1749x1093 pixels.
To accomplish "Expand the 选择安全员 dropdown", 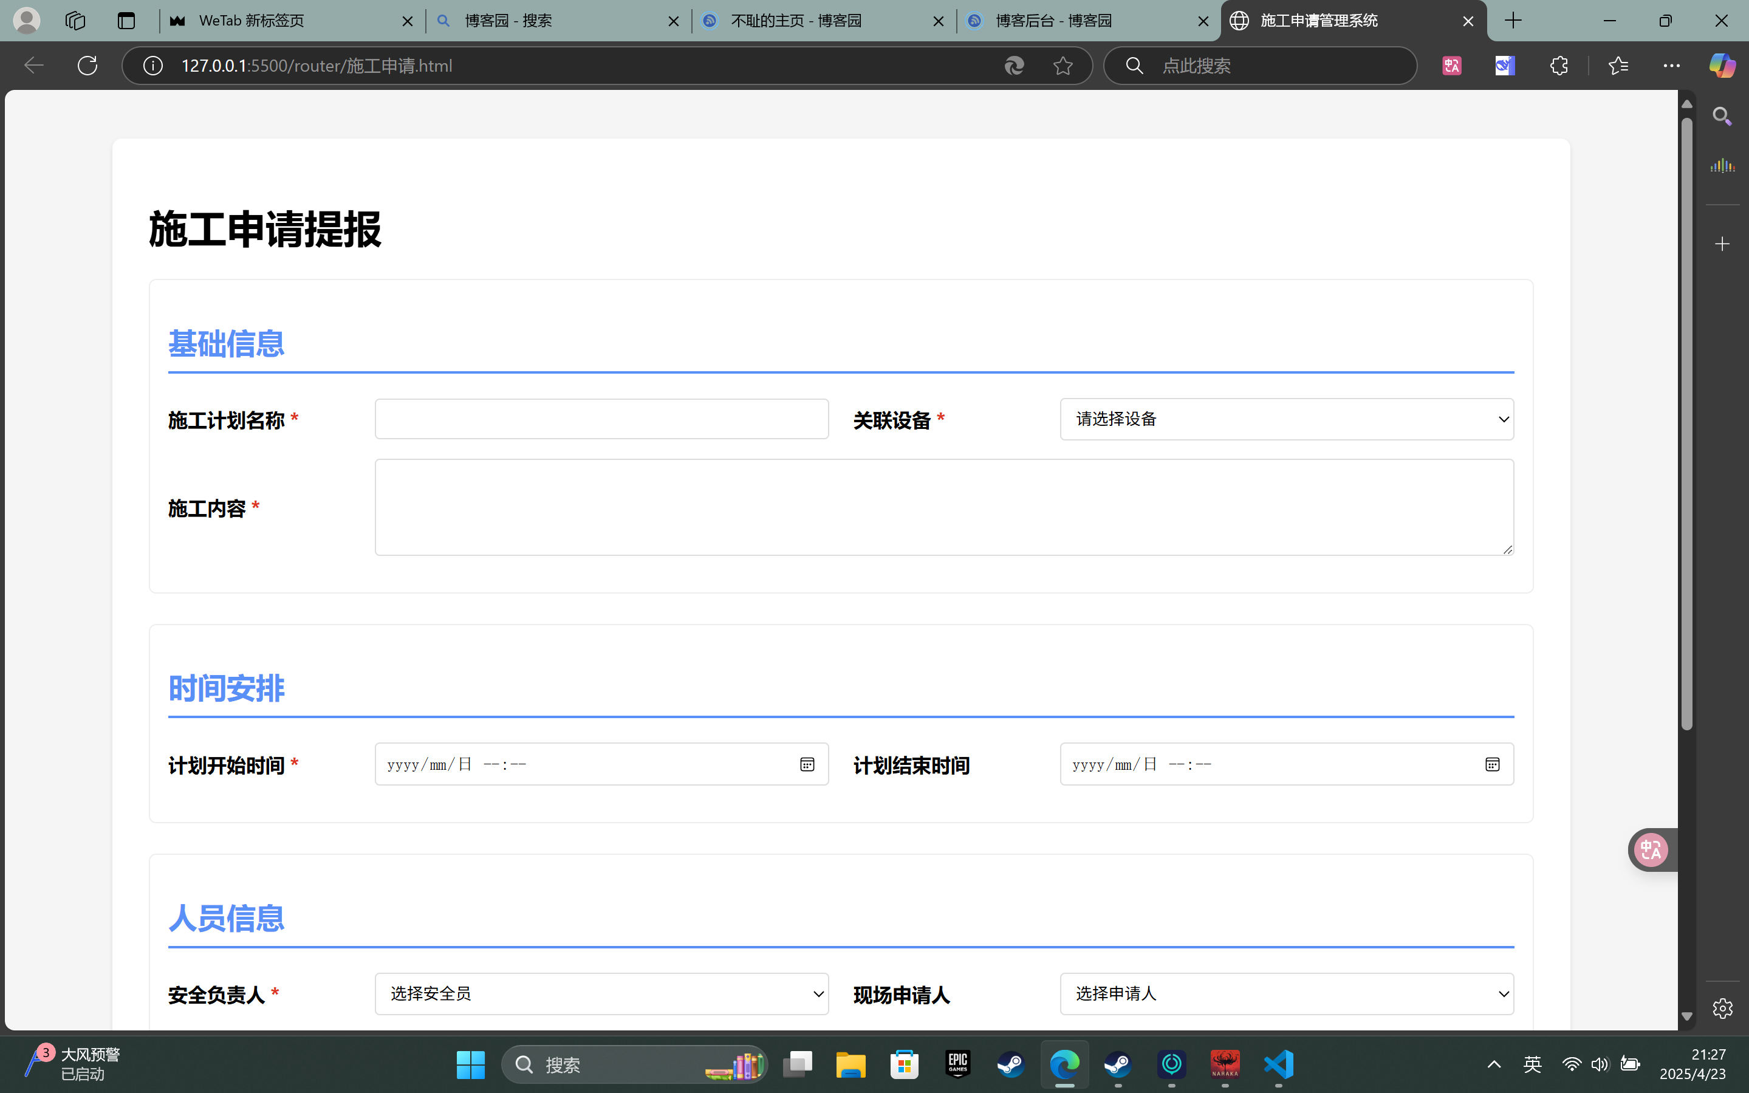I will (601, 994).
